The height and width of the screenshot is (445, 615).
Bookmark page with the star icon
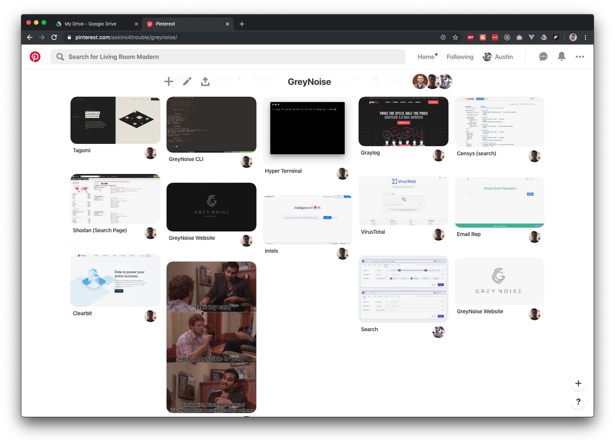pos(455,37)
